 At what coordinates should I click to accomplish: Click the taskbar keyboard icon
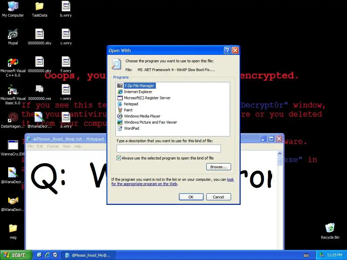(306, 255)
